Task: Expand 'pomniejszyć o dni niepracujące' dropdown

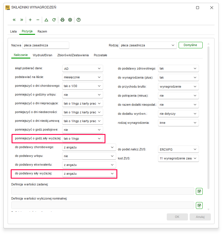Action: (83, 103)
